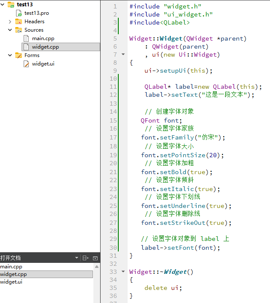
Task: Click the string "这是一段文本"
Action: pos(224,95)
